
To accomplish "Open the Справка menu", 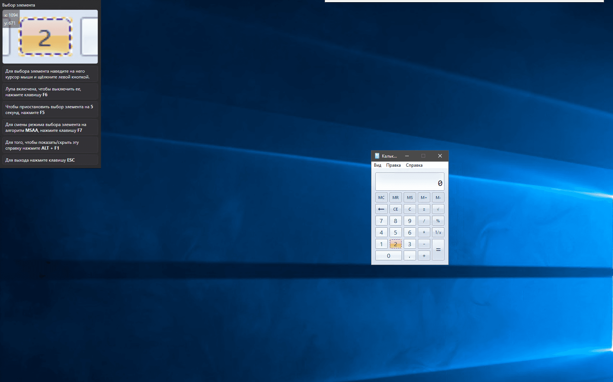I will pos(414,165).
